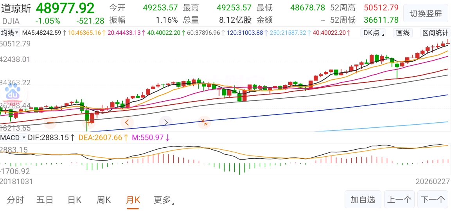Image resolution: width=451 pixels, height=211 pixels.
Task: Tap the MA5:48242.59 readout
Action: [44, 33]
